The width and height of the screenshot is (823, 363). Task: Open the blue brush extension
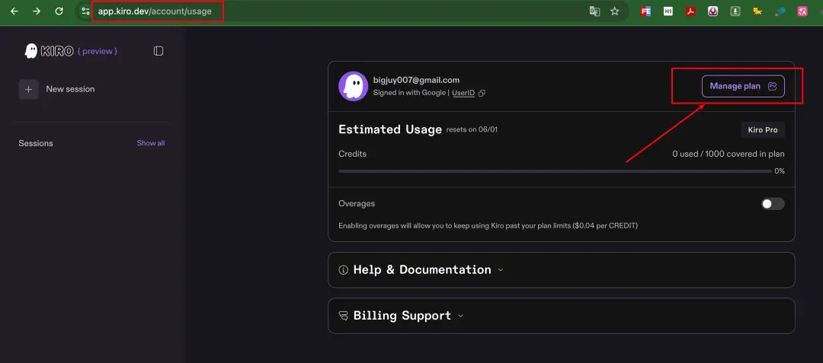(x=780, y=11)
